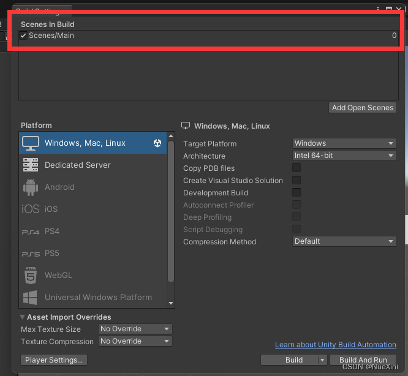
Task: Click the WebGL platform label
Action: click(59, 275)
